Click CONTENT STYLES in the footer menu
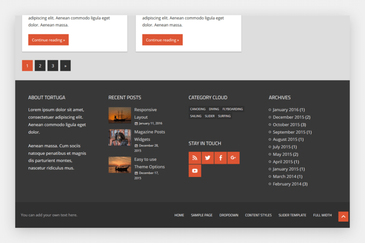Viewport: 365px width, 243px height. (258, 215)
